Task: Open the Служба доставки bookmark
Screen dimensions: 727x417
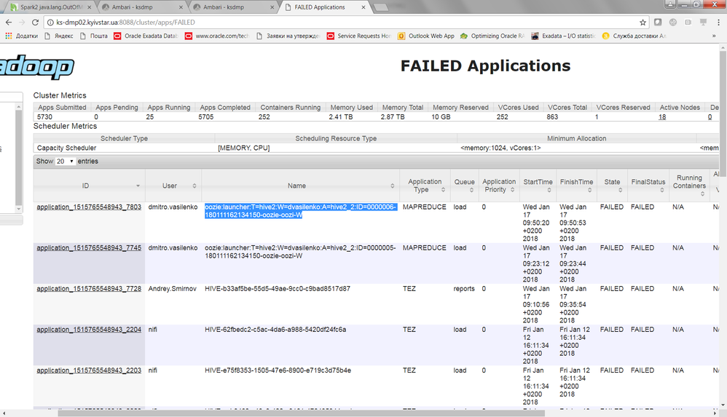Action: point(634,36)
